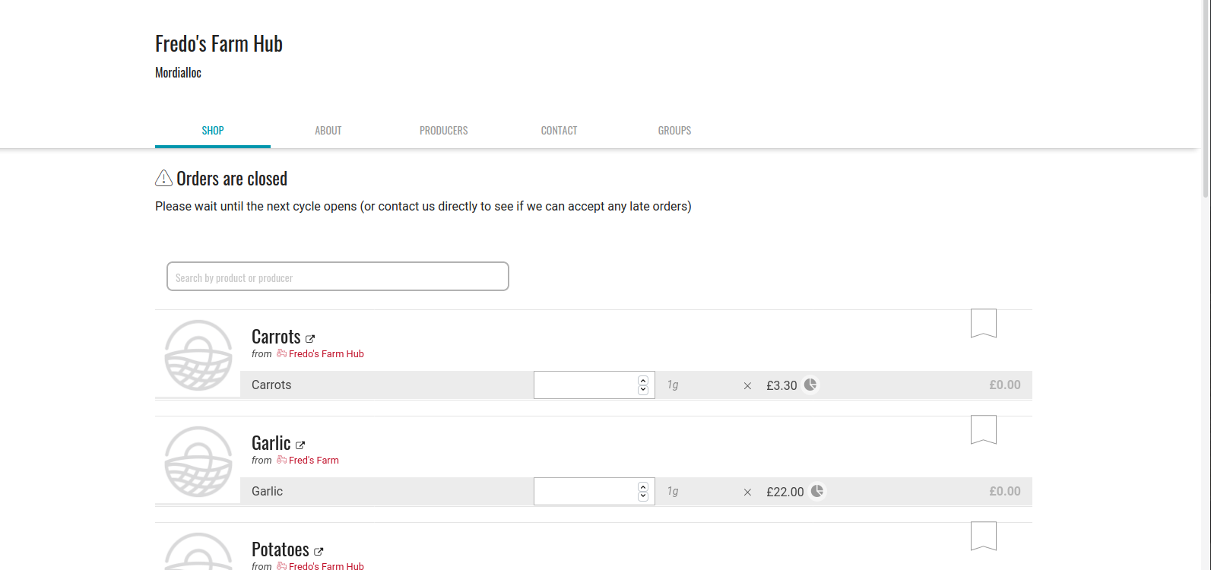
Task: Click the Garlic £22.00 unit price
Action: tap(785, 492)
